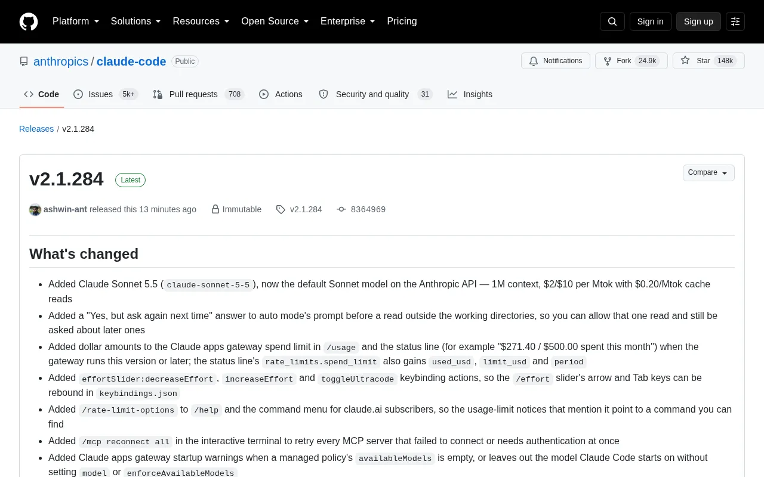Click the 'availableModels' code text

(395, 459)
